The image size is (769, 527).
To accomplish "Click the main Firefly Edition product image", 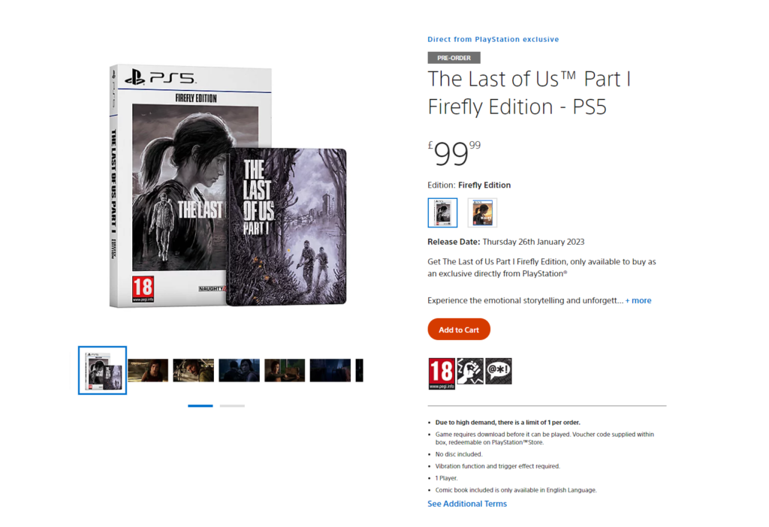I will pyautogui.click(x=228, y=186).
